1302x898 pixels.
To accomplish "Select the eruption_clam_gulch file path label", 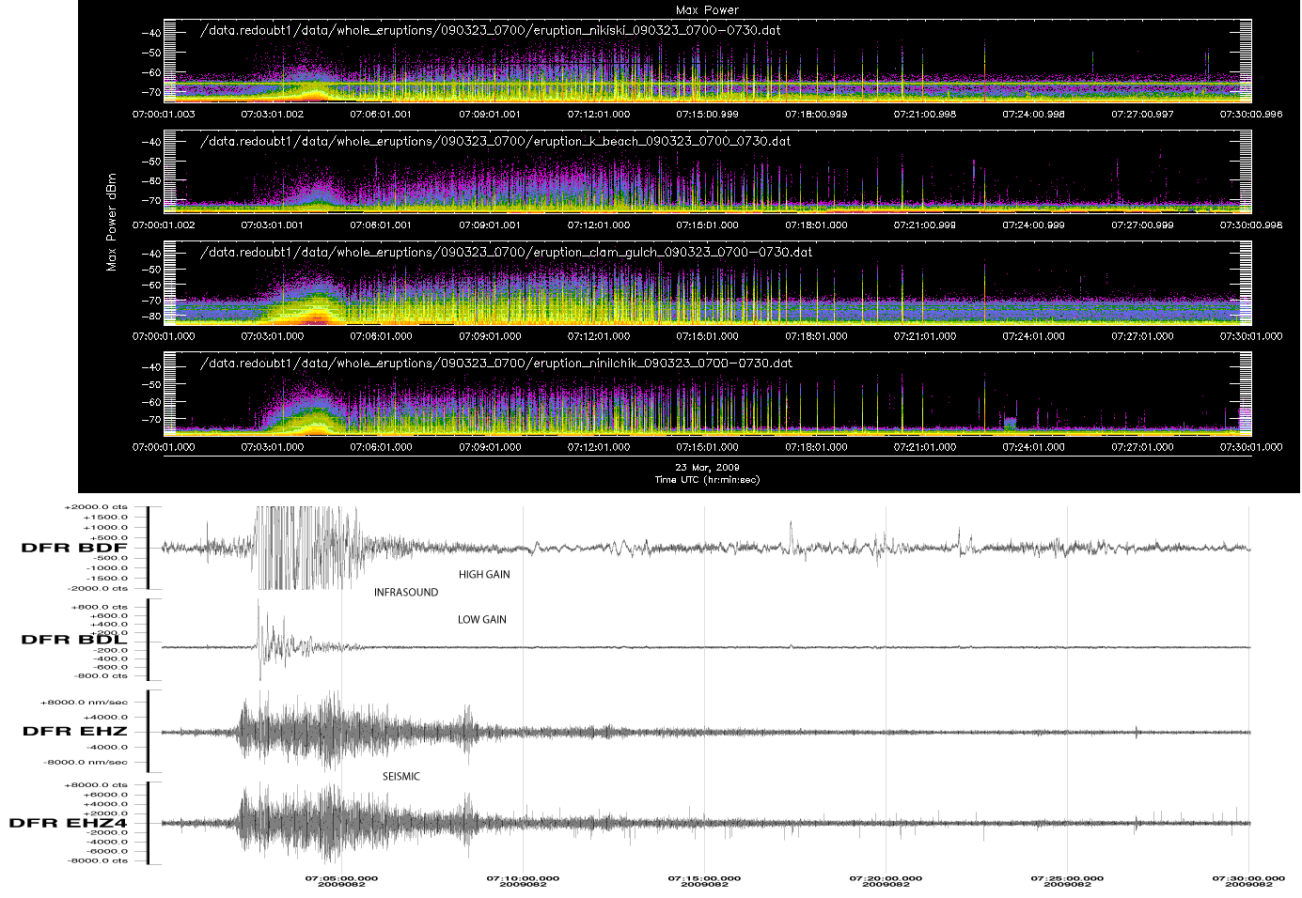I will coord(507,252).
